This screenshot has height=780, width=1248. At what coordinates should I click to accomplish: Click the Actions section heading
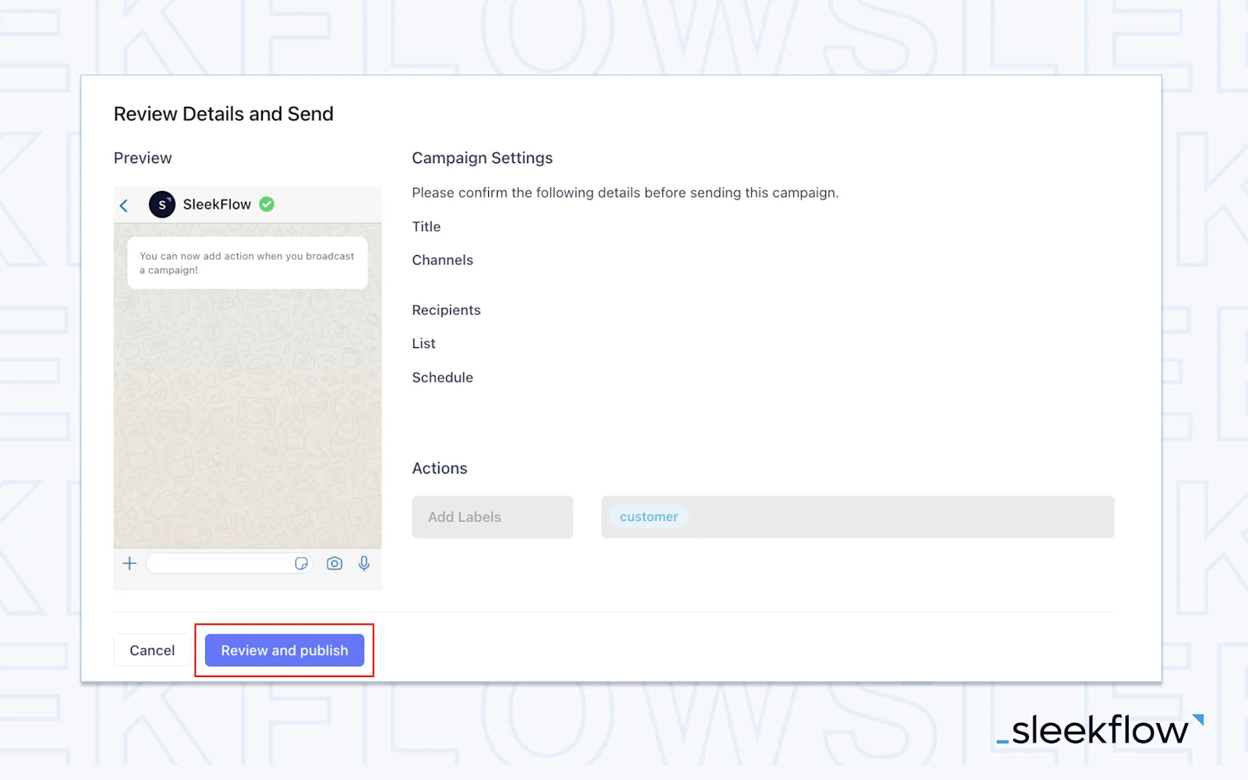coord(440,468)
